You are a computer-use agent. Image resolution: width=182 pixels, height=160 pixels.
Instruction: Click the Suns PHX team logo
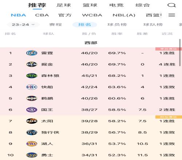32,121
